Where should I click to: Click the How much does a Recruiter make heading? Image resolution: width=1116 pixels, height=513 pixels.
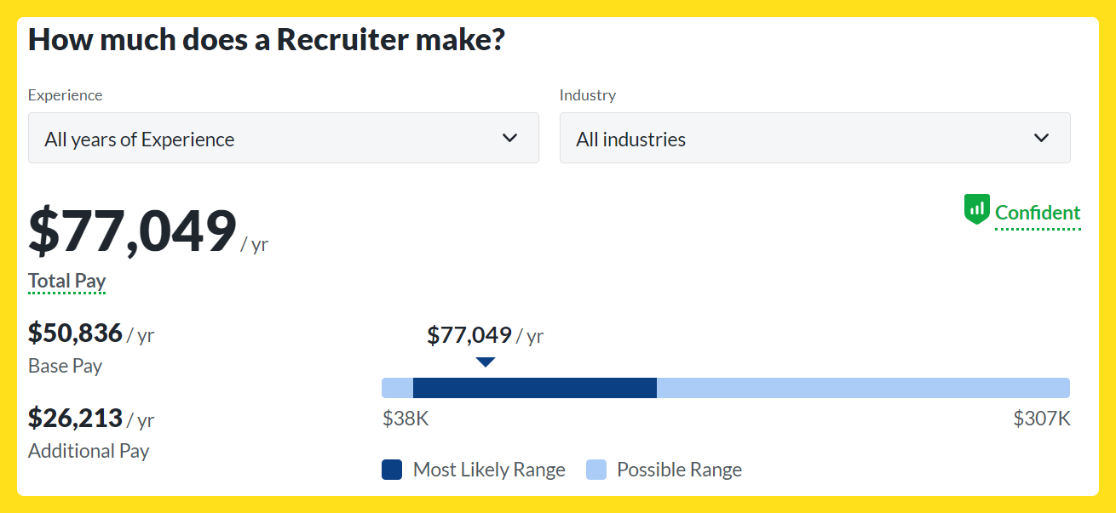(x=267, y=40)
